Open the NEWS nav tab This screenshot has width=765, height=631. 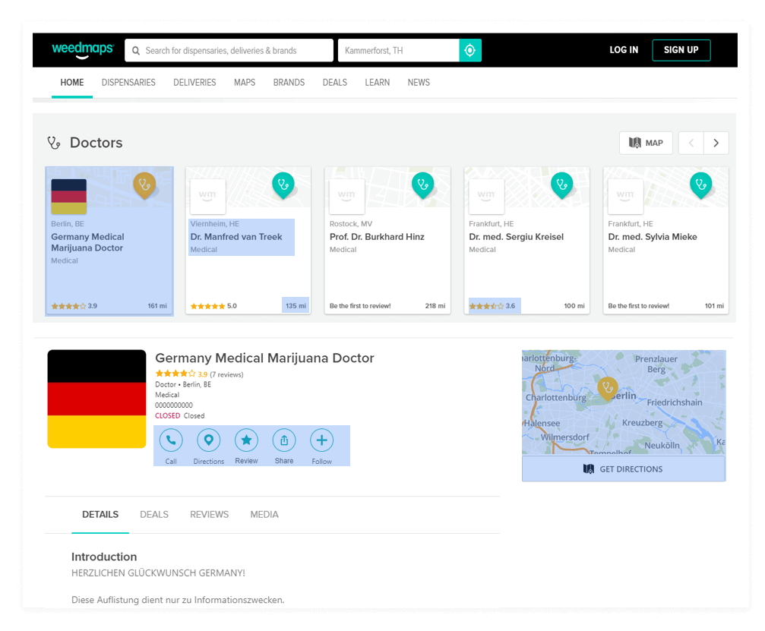pyautogui.click(x=419, y=83)
